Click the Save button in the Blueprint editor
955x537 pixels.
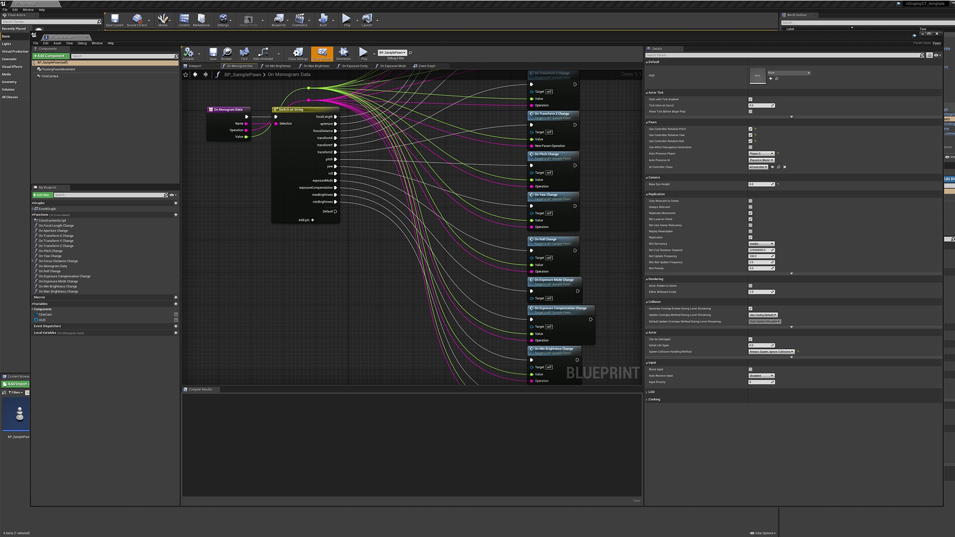(x=213, y=54)
